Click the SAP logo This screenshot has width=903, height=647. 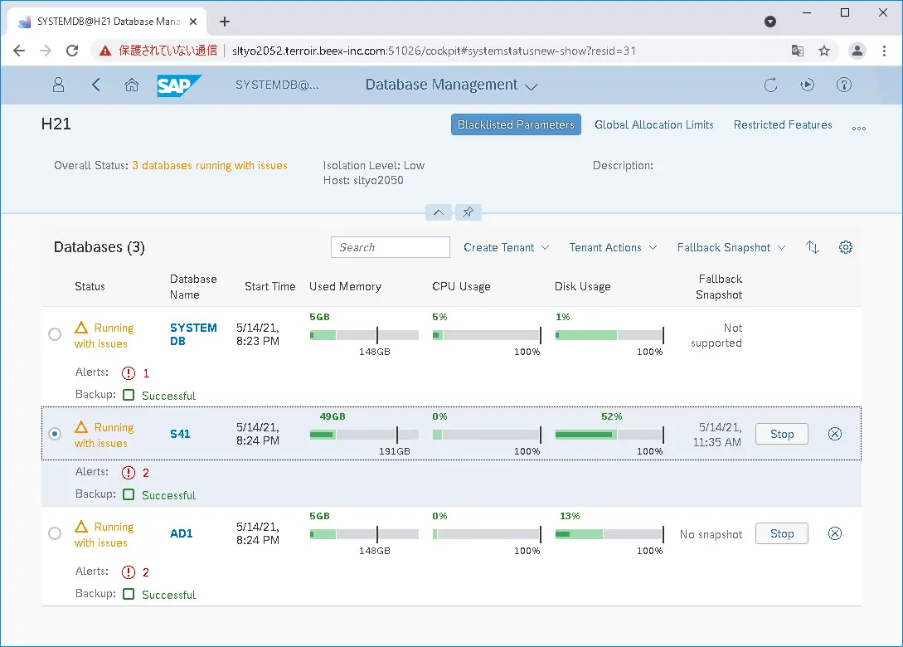(x=179, y=85)
